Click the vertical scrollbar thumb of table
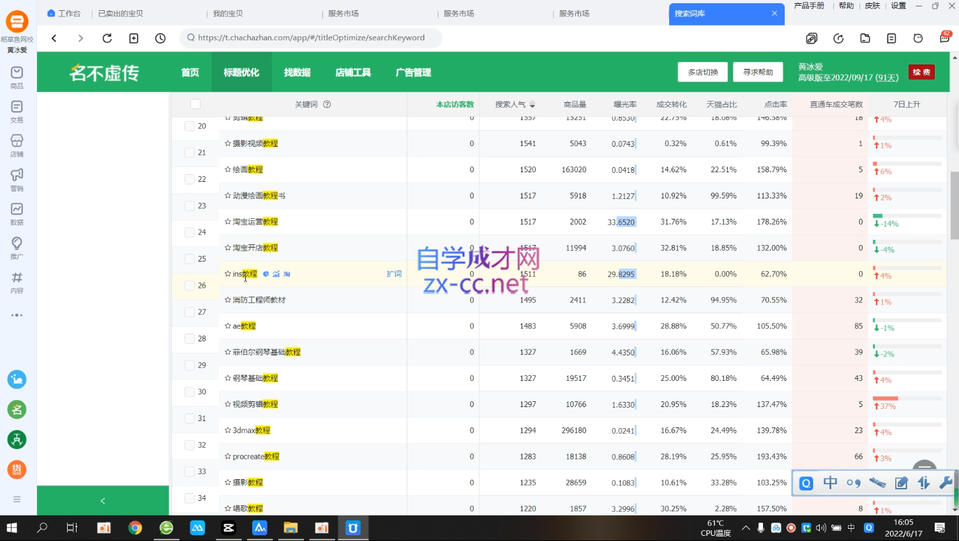 [955, 205]
